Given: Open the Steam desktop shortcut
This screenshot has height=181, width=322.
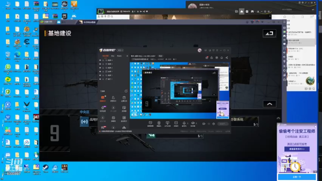Looking at the screenshot, I should tap(45, 168).
